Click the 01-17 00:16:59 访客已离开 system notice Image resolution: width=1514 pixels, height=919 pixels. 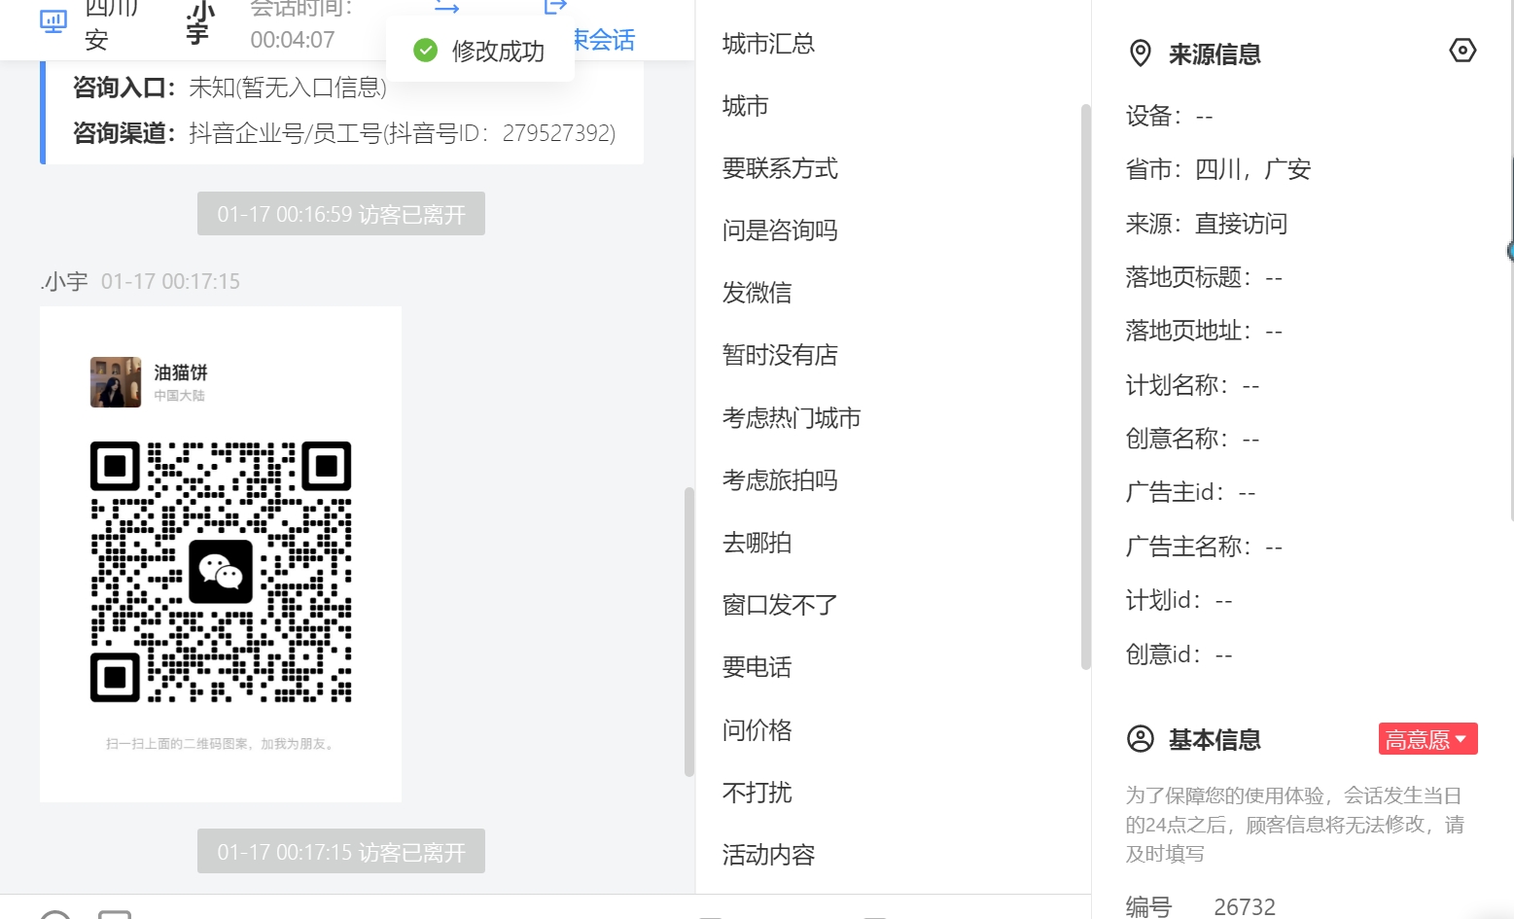coord(341,214)
